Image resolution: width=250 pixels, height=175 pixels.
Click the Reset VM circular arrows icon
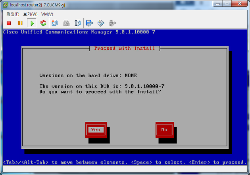click(x=43, y=23)
